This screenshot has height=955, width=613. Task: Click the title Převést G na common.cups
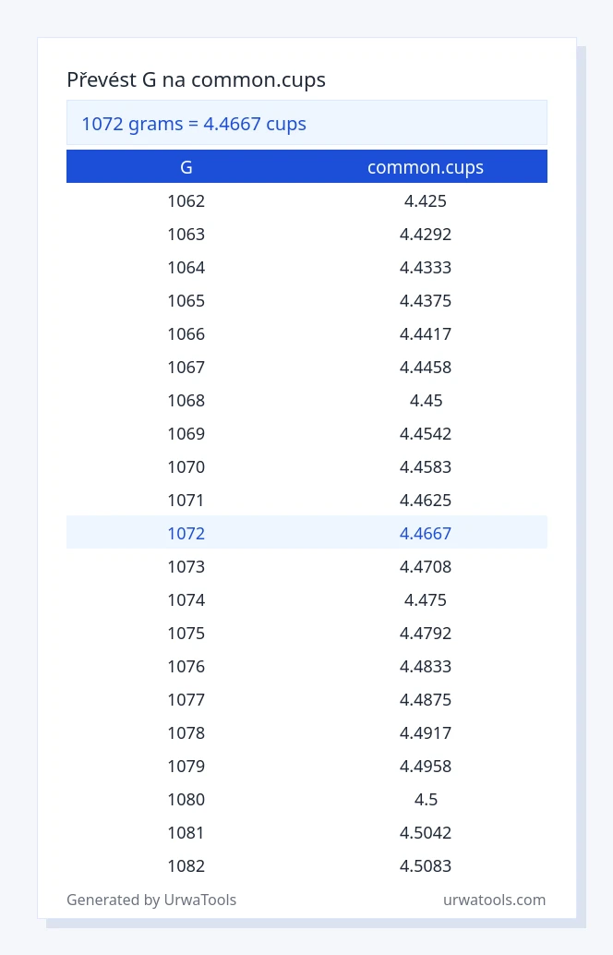[196, 79]
